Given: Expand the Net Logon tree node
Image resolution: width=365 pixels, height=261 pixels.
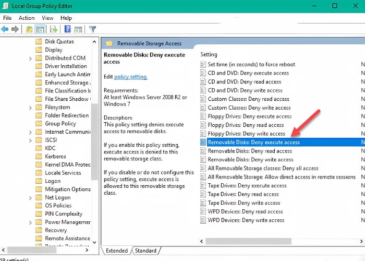Looking at the screenshot, I should pos(31,197).
